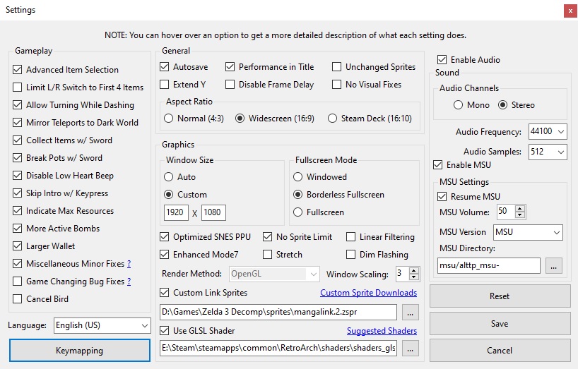The height and width of the screenshot is (369, 578).
Task: Open Suggested Shaders link
Action: click(x=382, y=331)
